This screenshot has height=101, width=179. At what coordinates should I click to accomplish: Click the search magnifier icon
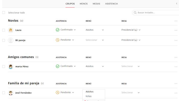(135, 13)
